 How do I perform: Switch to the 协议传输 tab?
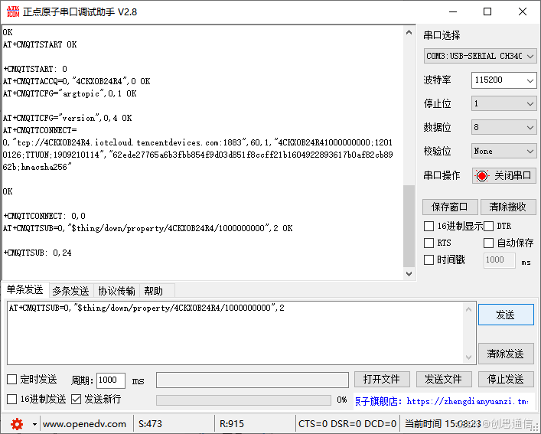116,291
